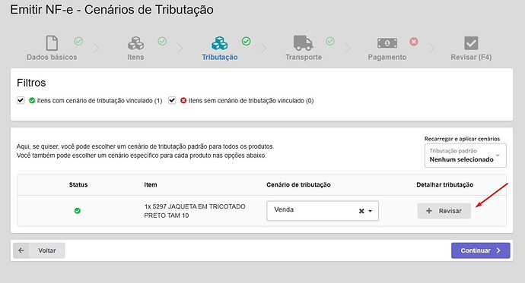Open the Revisar (F4) checkmark icon step

click(471, 43)
